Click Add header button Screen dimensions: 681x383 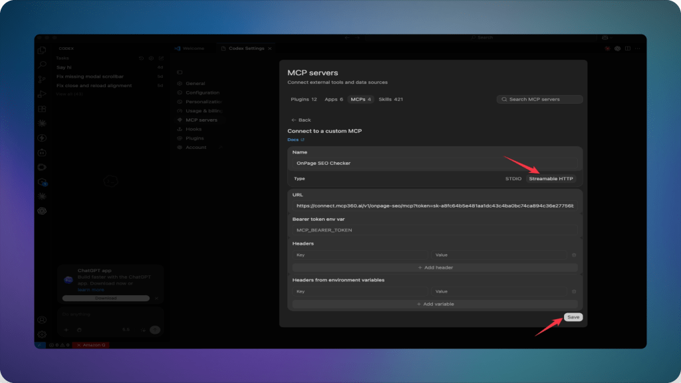coord(435,267)
